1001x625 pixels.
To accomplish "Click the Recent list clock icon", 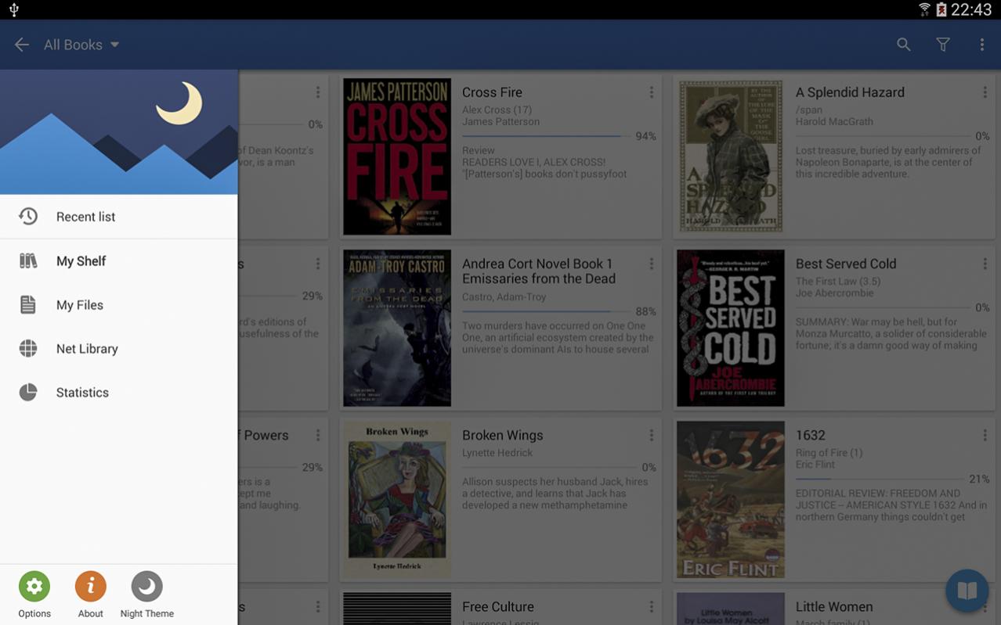I will coord(28,217).
